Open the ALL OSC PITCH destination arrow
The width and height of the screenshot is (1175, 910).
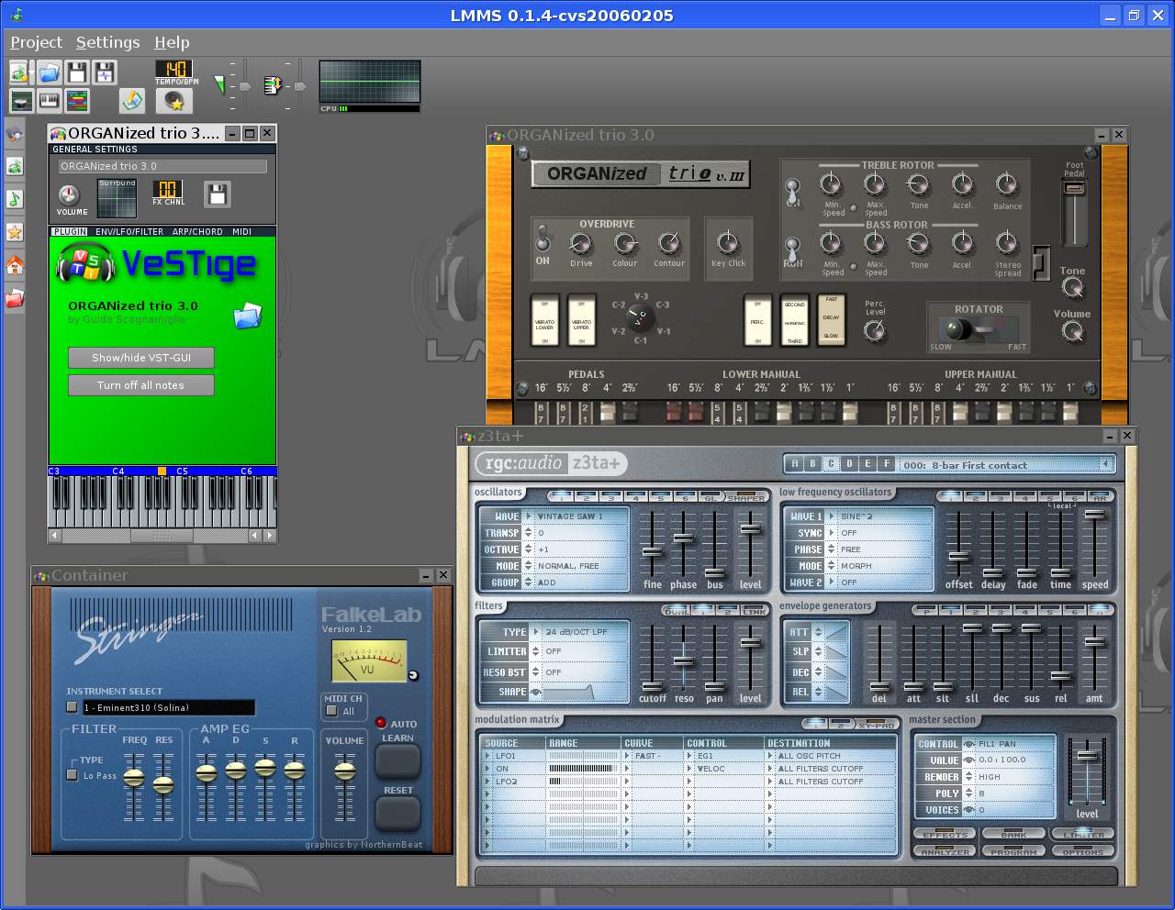770,756
